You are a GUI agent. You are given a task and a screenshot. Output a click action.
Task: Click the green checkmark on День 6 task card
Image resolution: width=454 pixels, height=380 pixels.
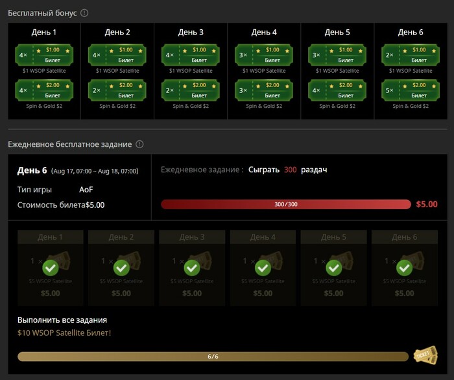tap(405, 268)
